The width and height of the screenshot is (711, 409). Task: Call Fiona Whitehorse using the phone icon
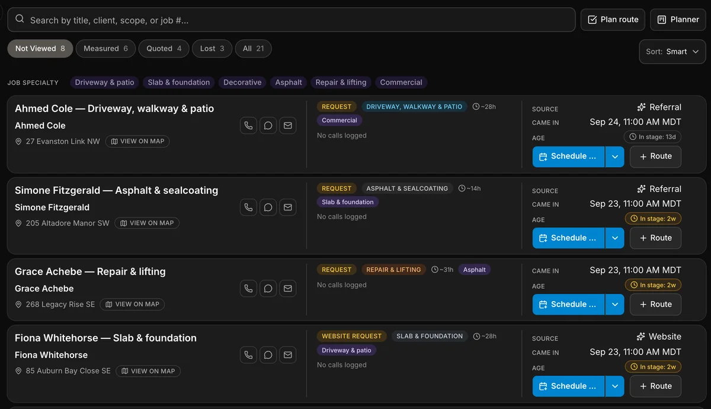(x=248, y=355)
